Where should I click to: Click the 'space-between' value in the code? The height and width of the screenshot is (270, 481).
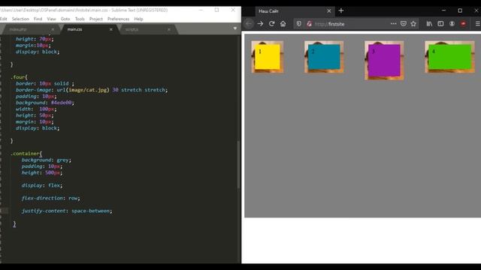(90, 211)
